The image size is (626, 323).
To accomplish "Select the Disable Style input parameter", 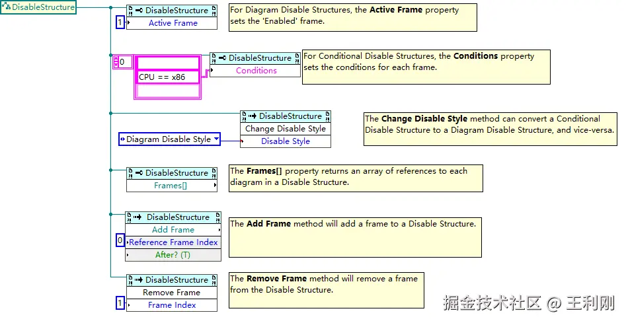I will pos(286,141).
